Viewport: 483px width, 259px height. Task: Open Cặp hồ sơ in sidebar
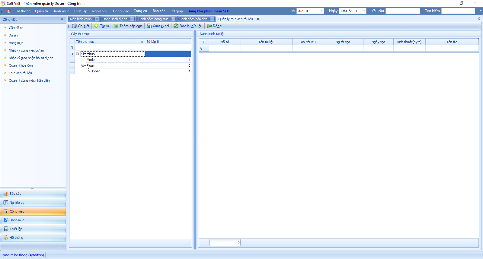[16, 28]
